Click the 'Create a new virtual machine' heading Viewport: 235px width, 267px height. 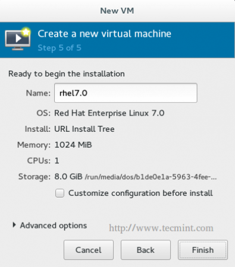[x=105, y=34]
